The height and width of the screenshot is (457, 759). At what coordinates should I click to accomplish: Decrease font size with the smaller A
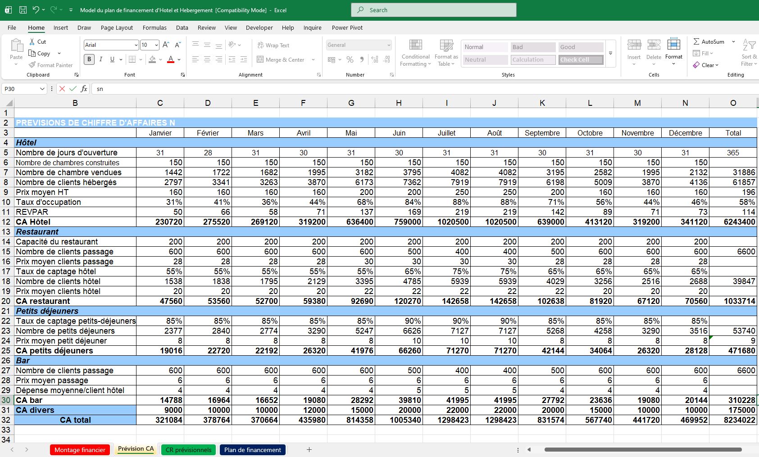[x=178, y=45]
